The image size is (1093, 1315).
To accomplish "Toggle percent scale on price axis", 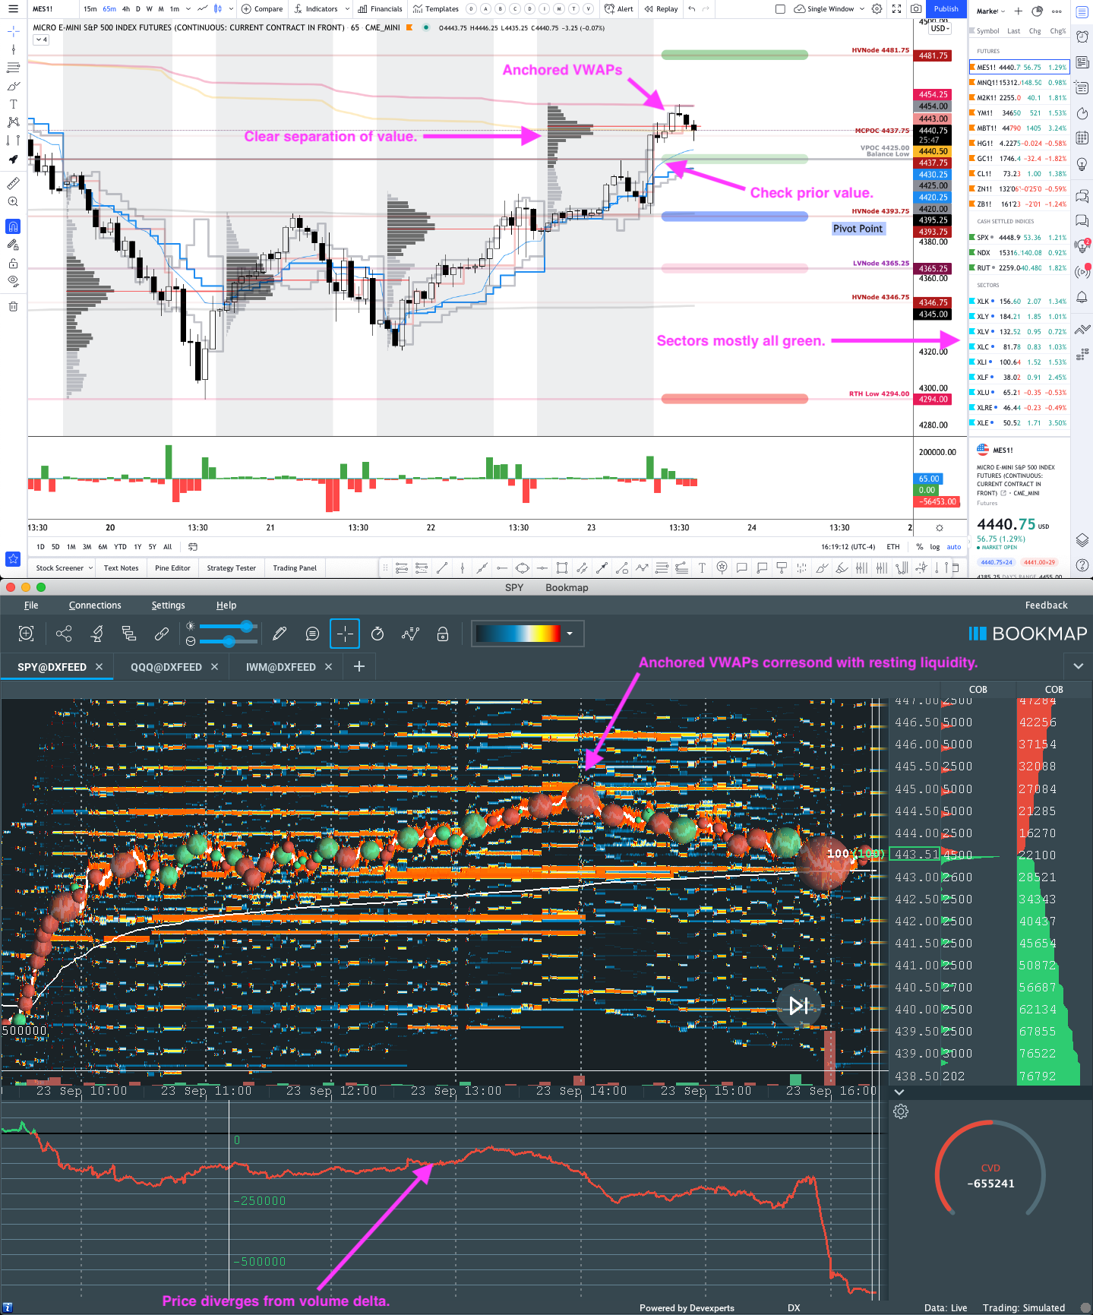I will (920, 546).
